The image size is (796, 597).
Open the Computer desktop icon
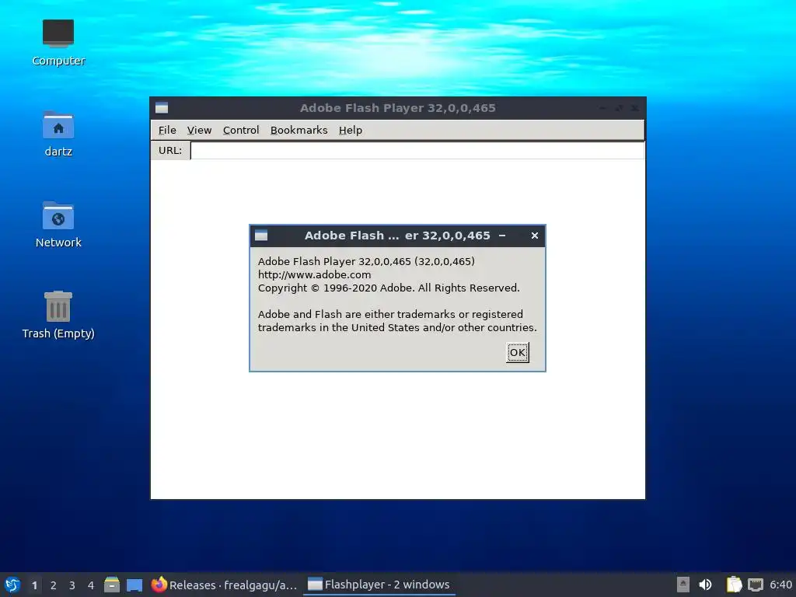click(58, 43)
